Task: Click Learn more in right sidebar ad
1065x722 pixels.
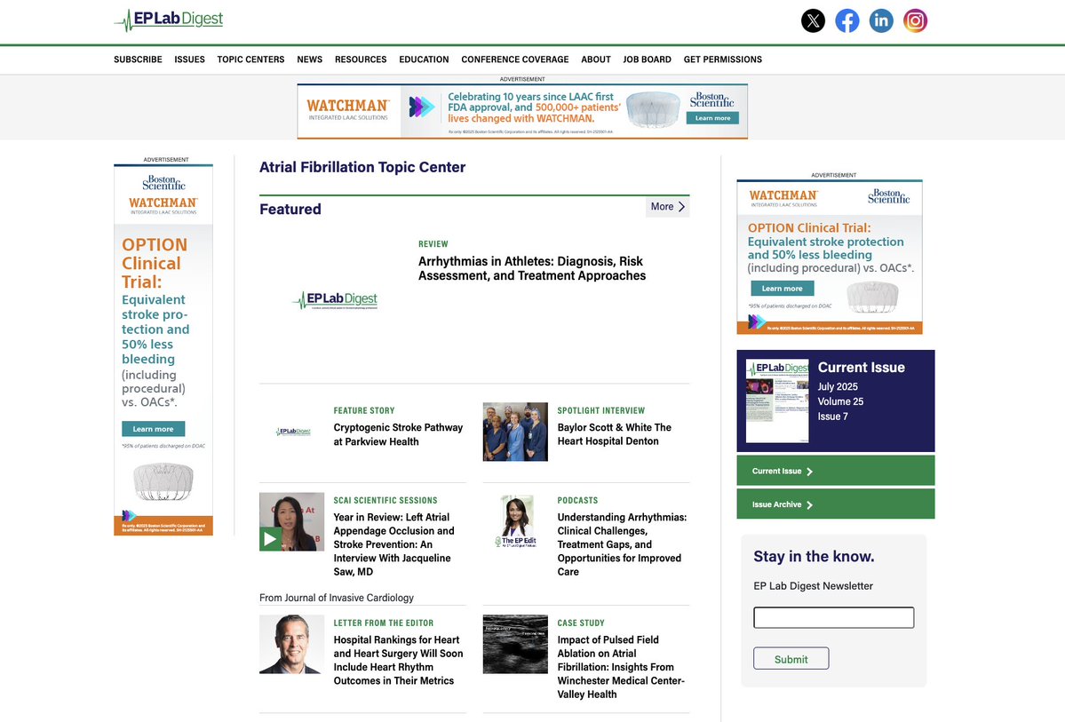Action: coord(782,289)
